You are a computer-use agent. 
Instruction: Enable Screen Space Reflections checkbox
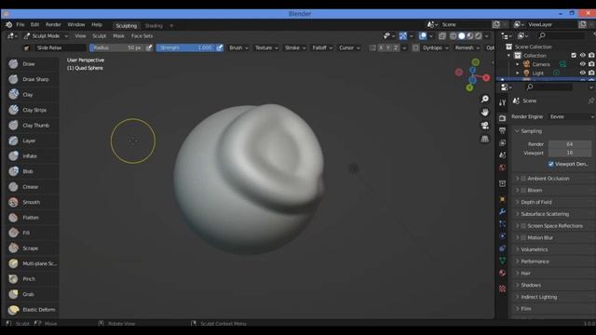523,226
